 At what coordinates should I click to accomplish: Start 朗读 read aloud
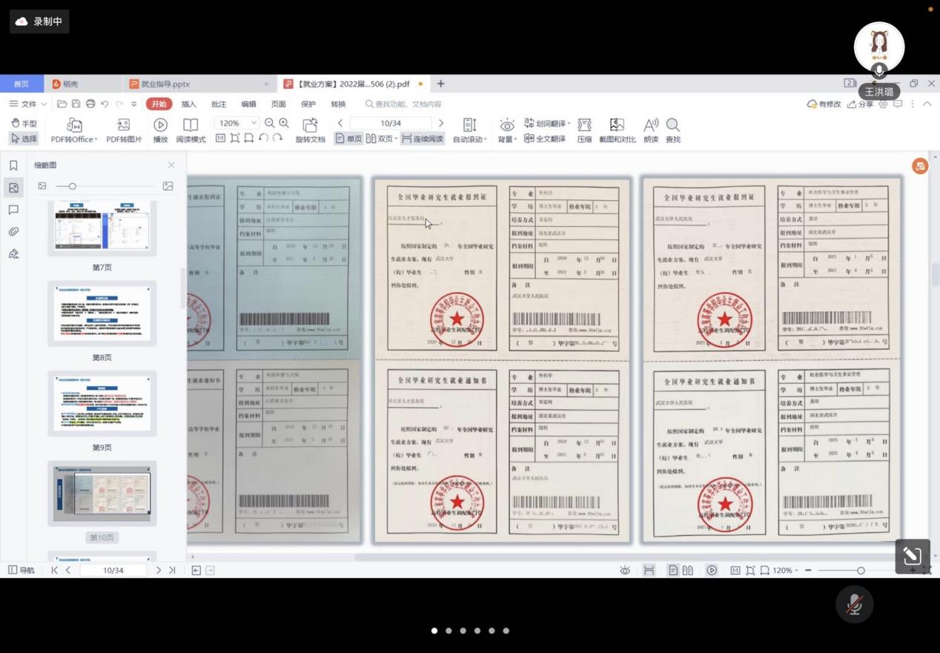click(651, 130)
